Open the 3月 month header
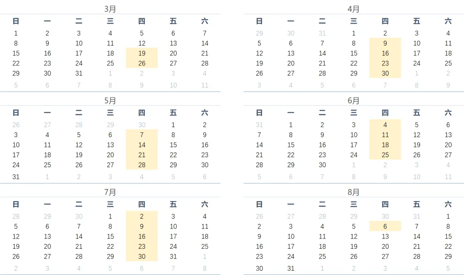This screenshot has width=464, height=275. [110, 9]
